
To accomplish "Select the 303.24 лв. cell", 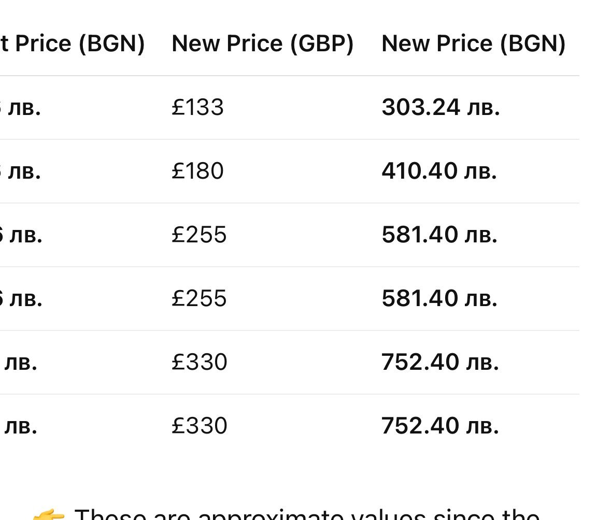I will click(441, 107).
